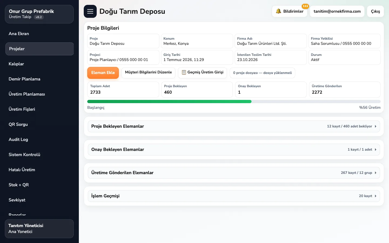
Task: Click the notepad icon on Geçmiş Üretim Girişi
Action: [184, 72]
